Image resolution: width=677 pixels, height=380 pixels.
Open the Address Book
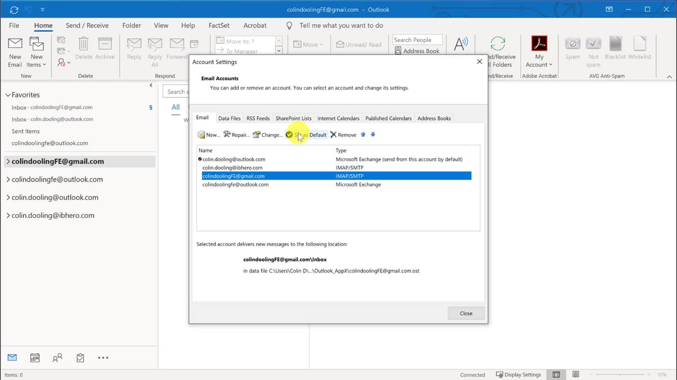pyautogui.click(x=417, y=51)
